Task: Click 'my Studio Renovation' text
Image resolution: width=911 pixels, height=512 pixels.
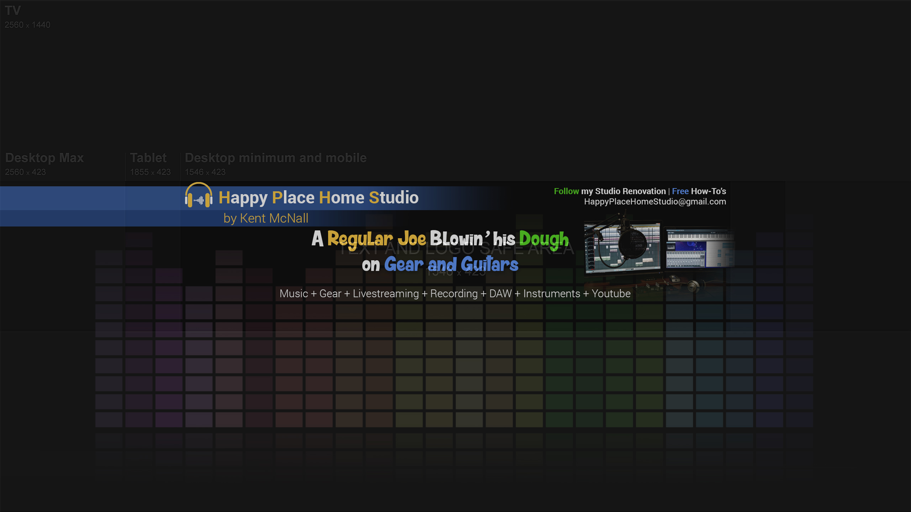Action: point(625,191)
